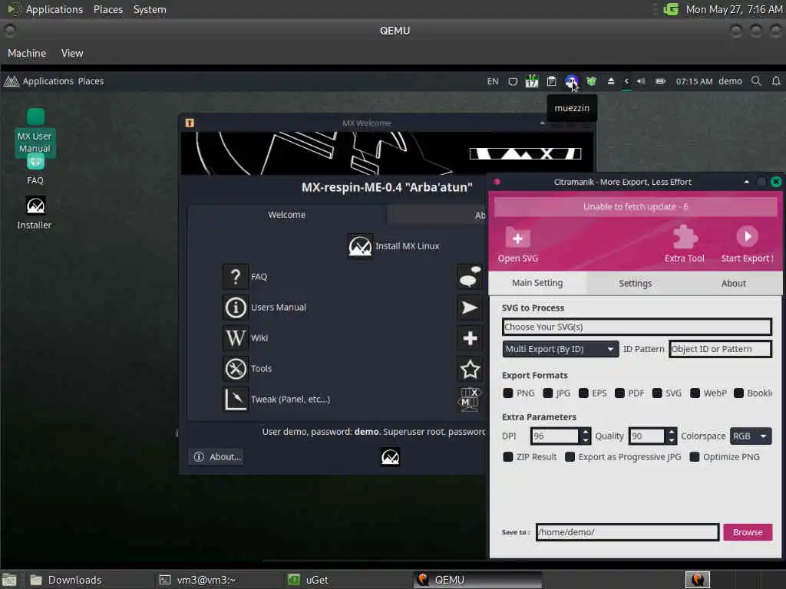Click the volume speaker tray icon

pyautogui.click(x=641, y=81)
